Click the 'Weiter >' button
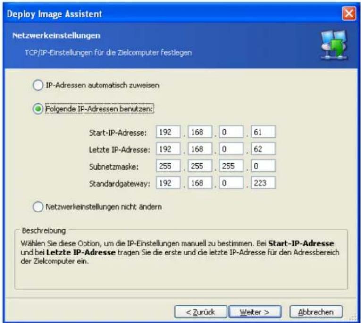 [x=255, y=312]
